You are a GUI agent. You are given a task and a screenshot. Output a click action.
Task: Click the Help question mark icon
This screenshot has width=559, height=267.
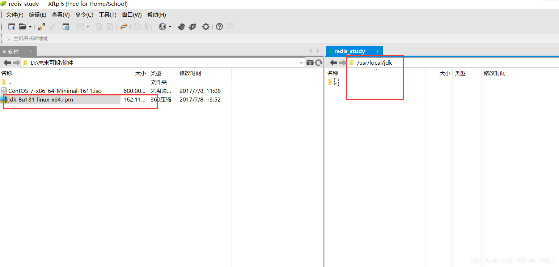pyautogui.click(x=219, y=27)
